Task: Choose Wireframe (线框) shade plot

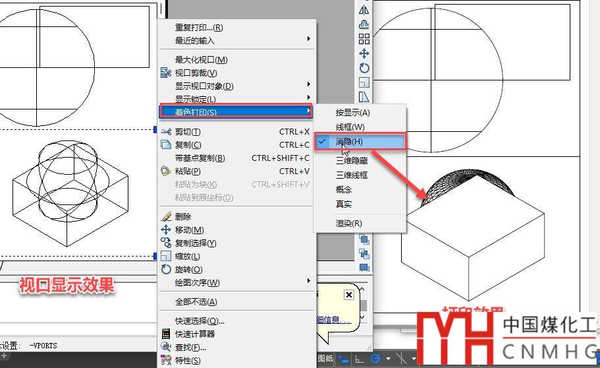Action: tap(360, 127)
